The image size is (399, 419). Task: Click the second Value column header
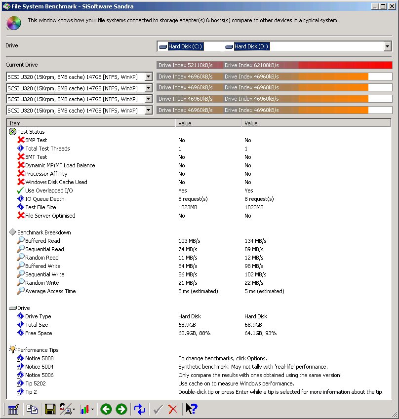(316, 123)
